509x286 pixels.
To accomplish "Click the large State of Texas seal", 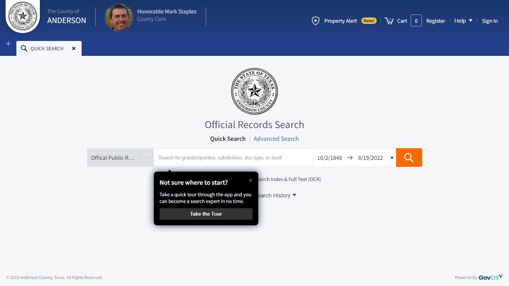I will pos(255,91).
